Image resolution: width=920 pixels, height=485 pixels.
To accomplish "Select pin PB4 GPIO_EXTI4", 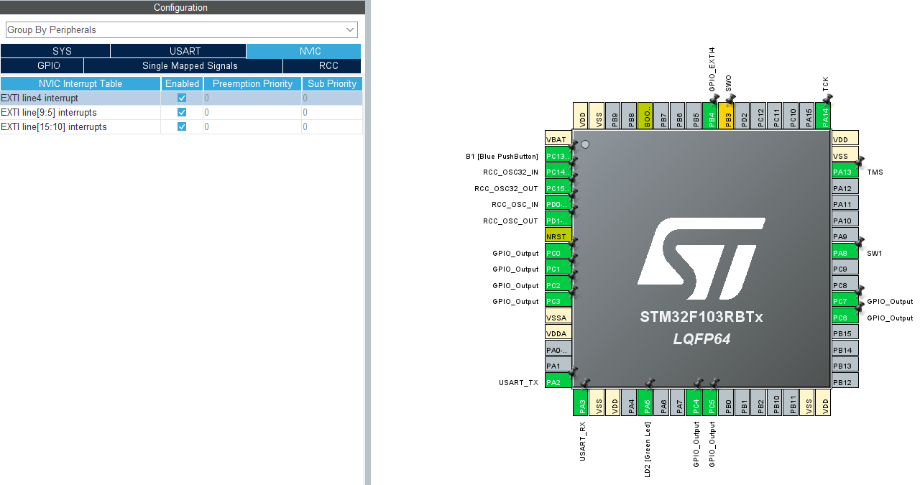I will coord(711,115).
